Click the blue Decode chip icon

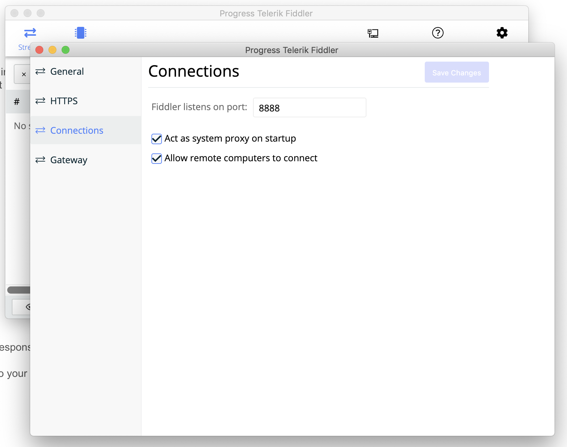tap(80, 33)
